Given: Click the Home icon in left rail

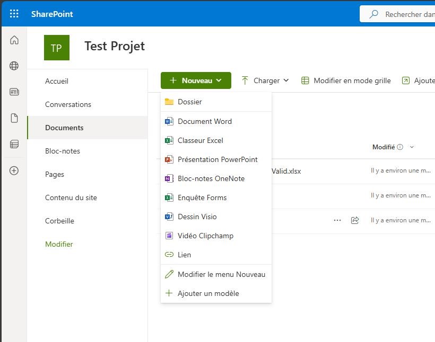Looking at the screenshot, I should click(14, 40).
